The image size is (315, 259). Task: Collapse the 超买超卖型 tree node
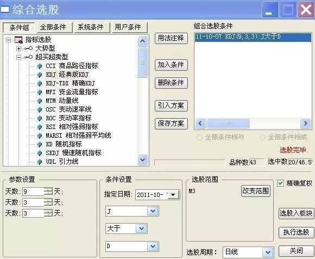coord(18,57)
